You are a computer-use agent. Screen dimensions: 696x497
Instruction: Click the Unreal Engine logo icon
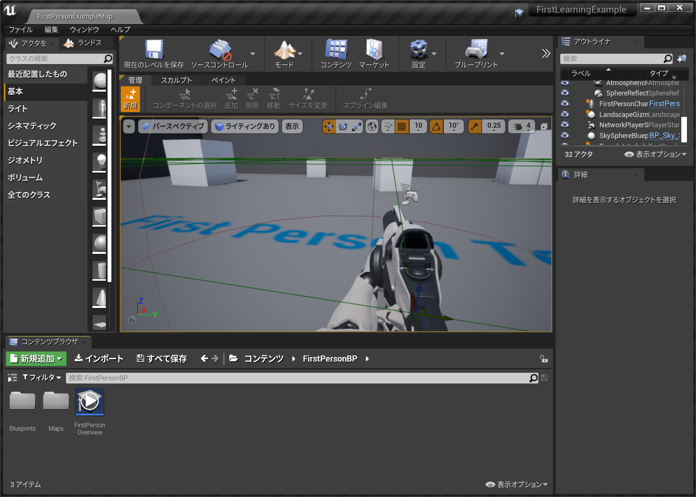pos(10,10)
